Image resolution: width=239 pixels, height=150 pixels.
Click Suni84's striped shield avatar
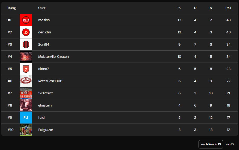click(x=26, y=45)
